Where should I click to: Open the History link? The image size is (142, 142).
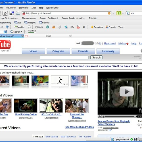[x=122, y=43]
